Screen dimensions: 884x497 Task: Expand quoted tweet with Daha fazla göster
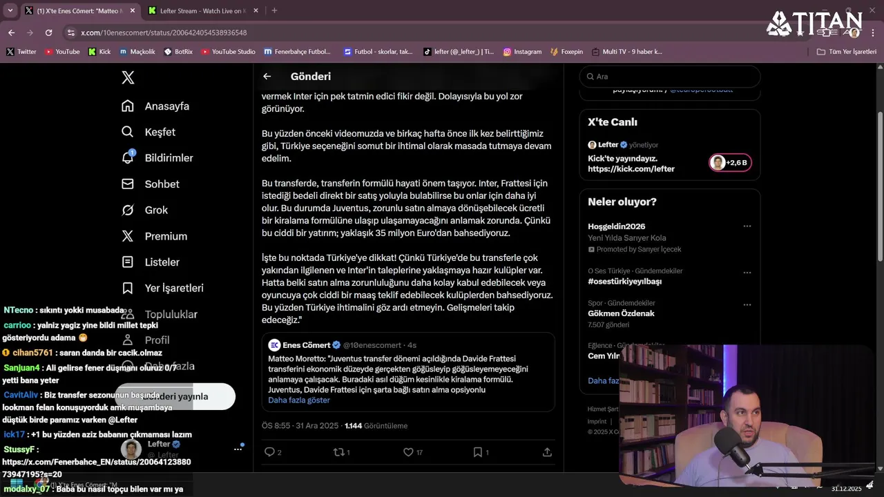click(299, 400)
